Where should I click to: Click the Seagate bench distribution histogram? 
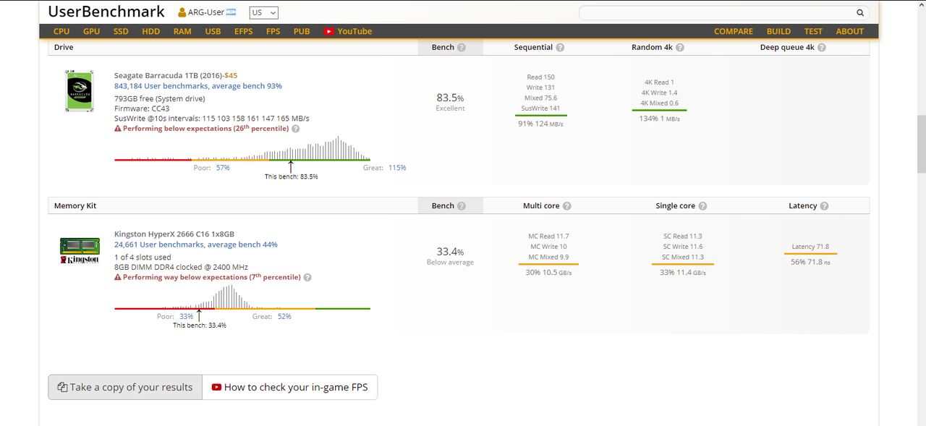pos(242,148)
